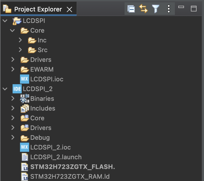Click the Binaries icon in LCDSPI_2
Viewport: 204px width, 181px height.
25,99
